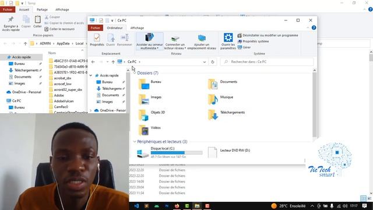This screenshot has height=210, width=373.
Task: Open Bureau in Ce PC sidebar
Action: (x=107, y=82)
